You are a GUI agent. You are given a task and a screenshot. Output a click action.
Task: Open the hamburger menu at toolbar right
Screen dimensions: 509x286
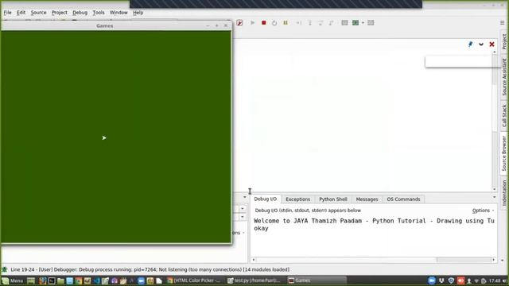502,23
